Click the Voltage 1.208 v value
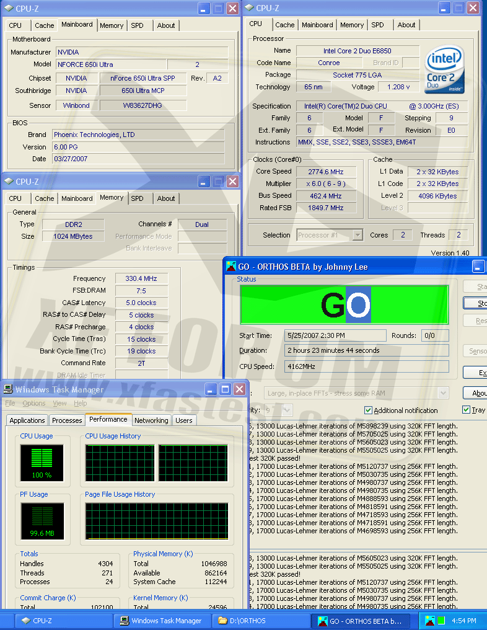Screen dimensions: 487x630 [398, 87]
